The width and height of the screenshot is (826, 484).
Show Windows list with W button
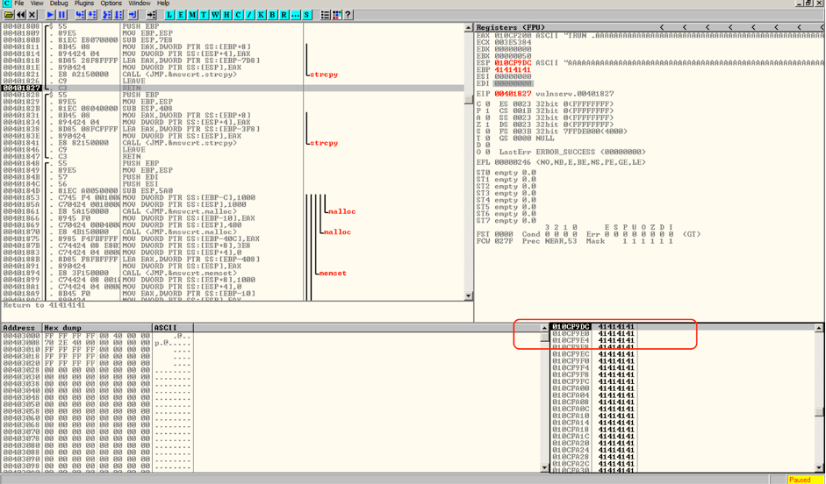(215, 15)
